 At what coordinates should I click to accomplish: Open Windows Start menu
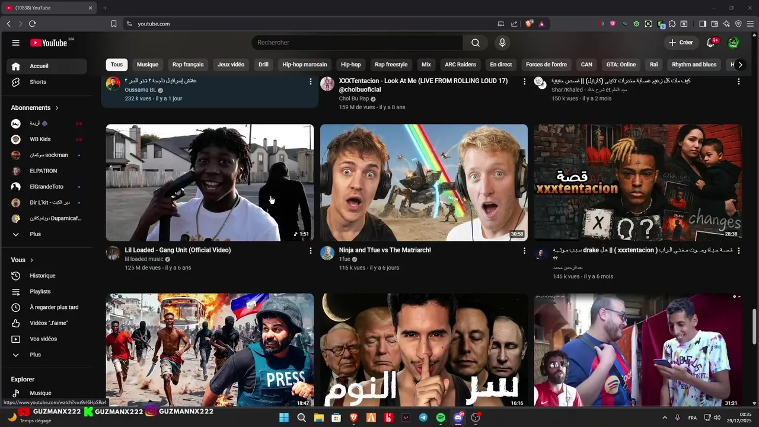click(284, 418)
